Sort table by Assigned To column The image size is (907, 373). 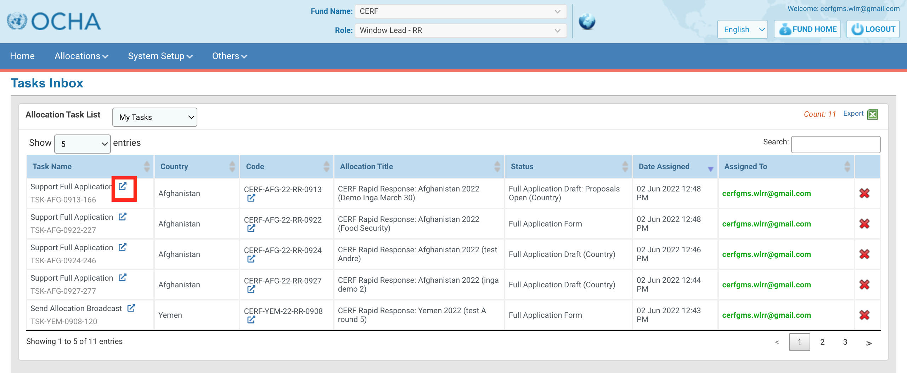(786, 167)
